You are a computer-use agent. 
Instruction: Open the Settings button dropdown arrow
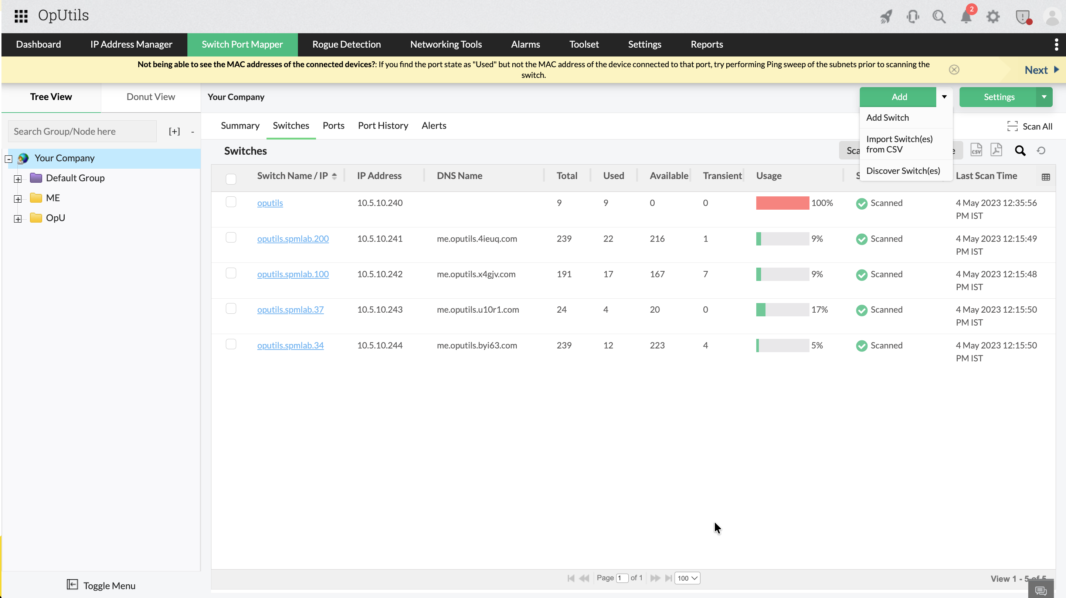[1044, 97]
